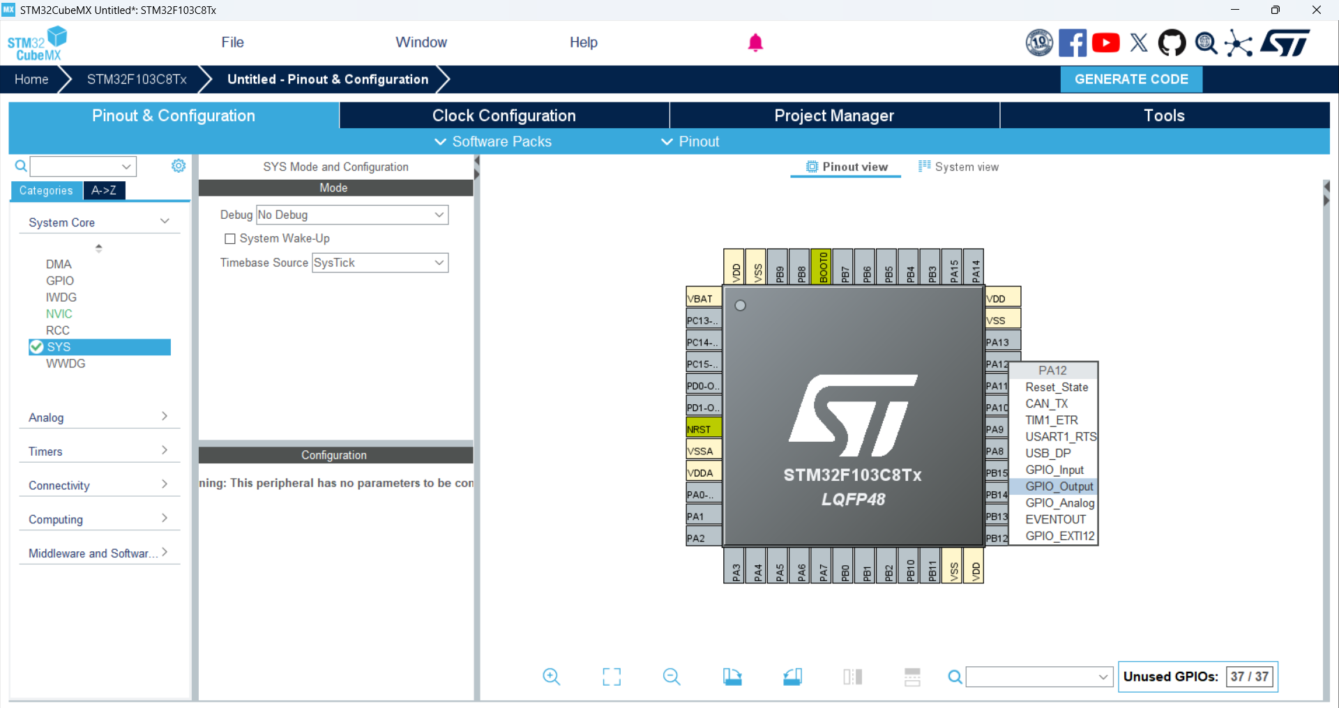Viewport: 1339px width, 708px height.
Task: Switch to Tools tab
Action: [1164, 116]
